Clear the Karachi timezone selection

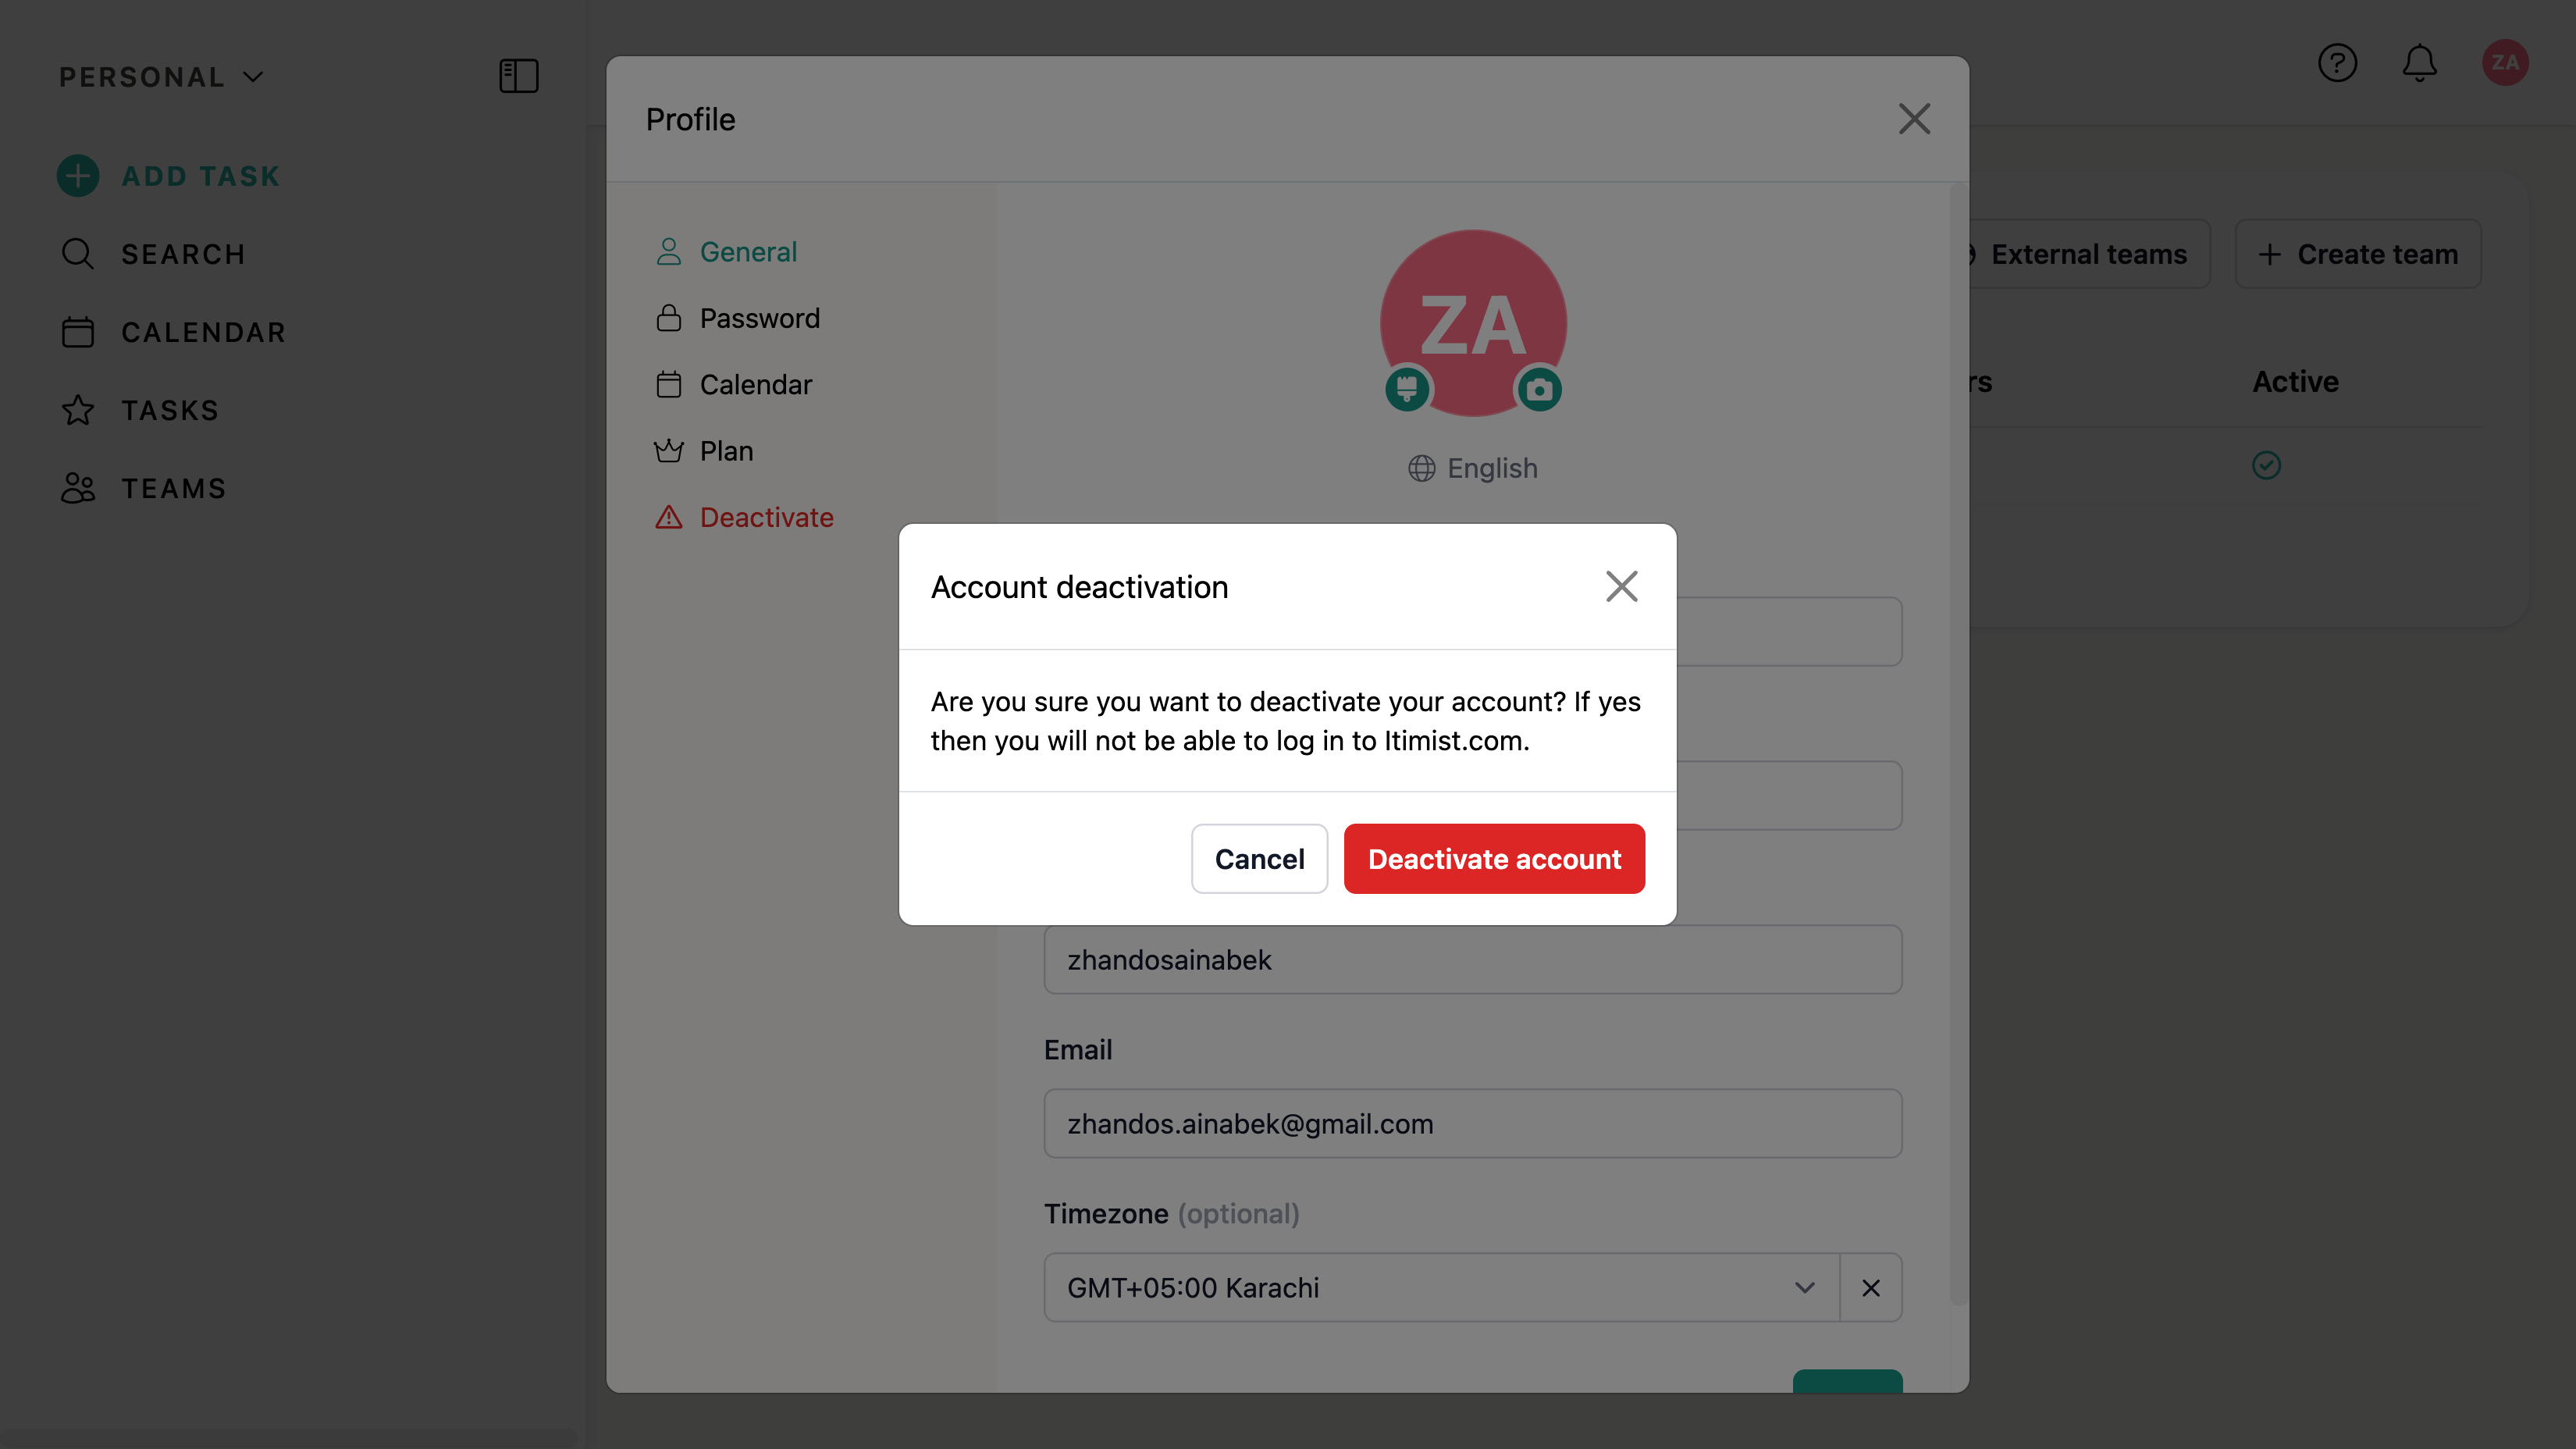coord(1870,1288)
